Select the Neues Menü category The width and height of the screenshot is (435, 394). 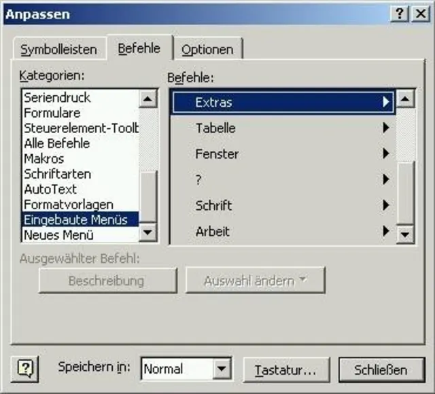click(58, 235)
